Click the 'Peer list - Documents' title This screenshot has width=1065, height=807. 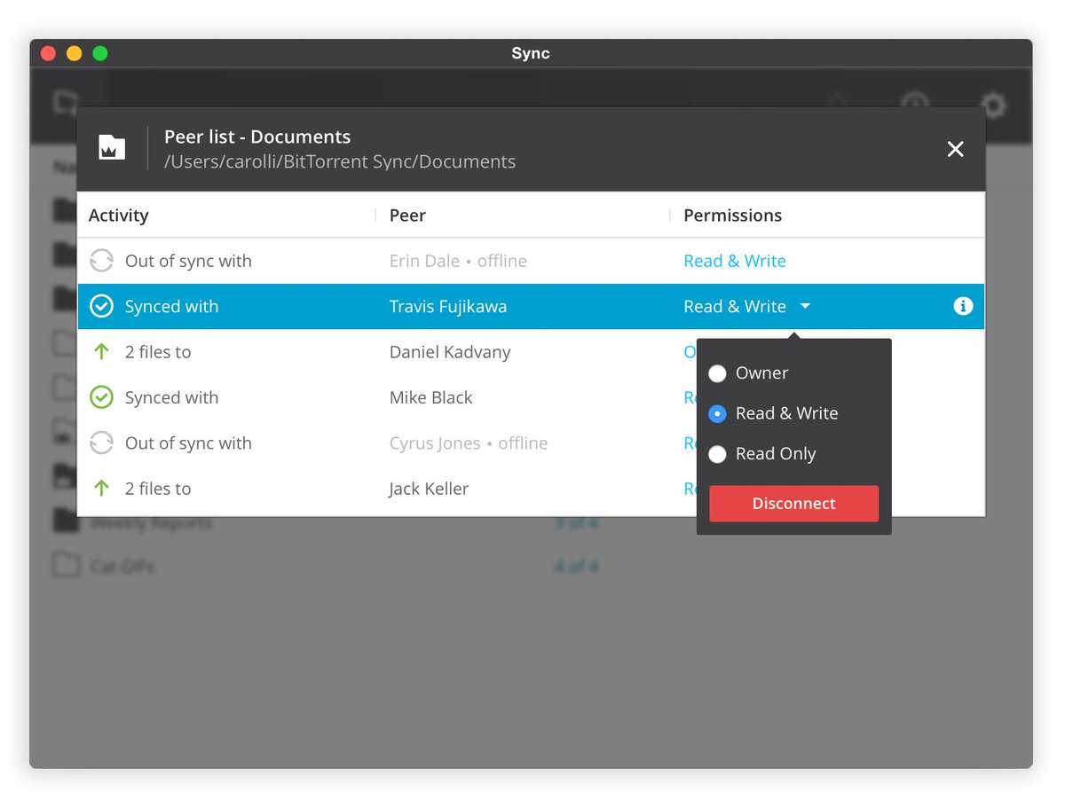tap(257, 137)
